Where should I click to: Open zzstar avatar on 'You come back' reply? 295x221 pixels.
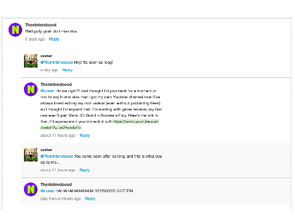[31, 155]
